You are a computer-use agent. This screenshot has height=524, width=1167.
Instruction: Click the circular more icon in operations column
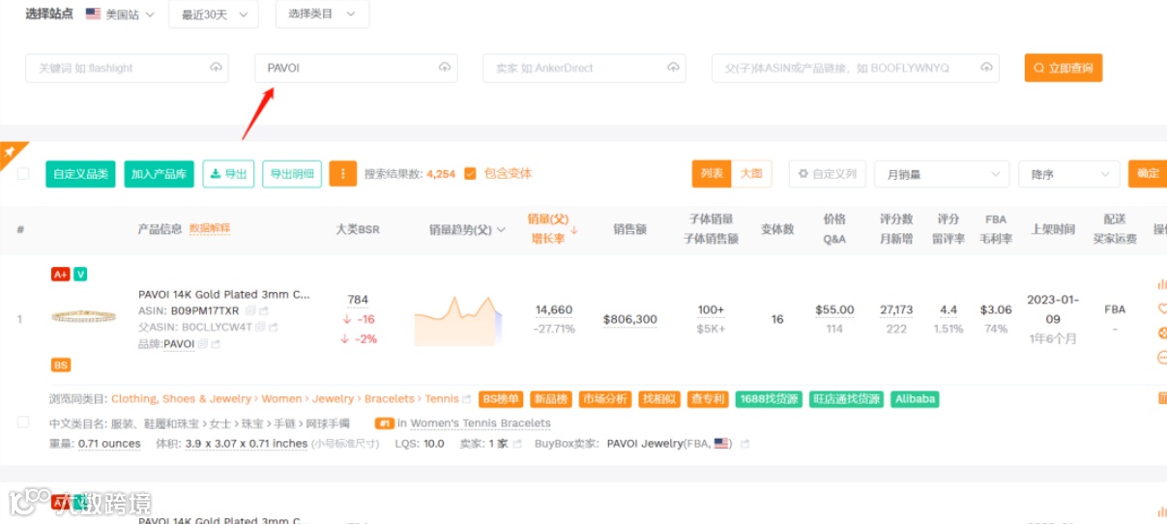(x=1161, y=358)
